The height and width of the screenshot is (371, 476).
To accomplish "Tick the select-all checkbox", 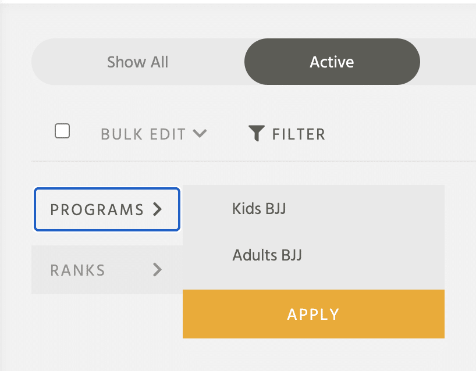I will [62, 131].
